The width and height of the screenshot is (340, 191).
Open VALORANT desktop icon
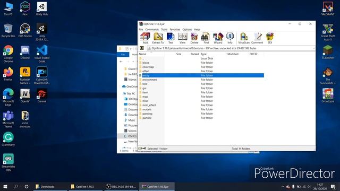[x=328, y=8]
